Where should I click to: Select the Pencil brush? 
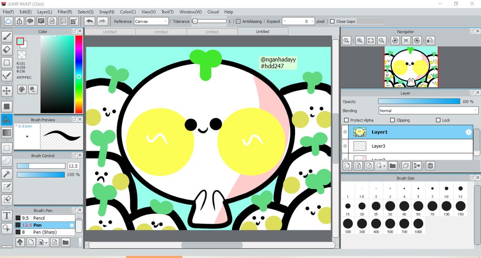coord(45,218)
